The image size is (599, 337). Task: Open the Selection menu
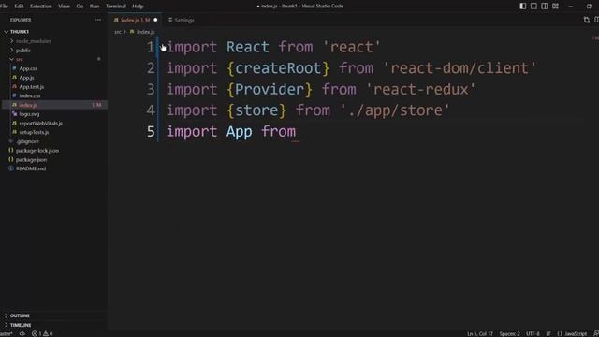coord(41,7)
